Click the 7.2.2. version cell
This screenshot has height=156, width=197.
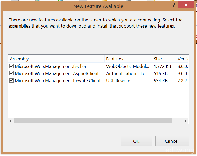pyautogui.click(x=183, y=81)
